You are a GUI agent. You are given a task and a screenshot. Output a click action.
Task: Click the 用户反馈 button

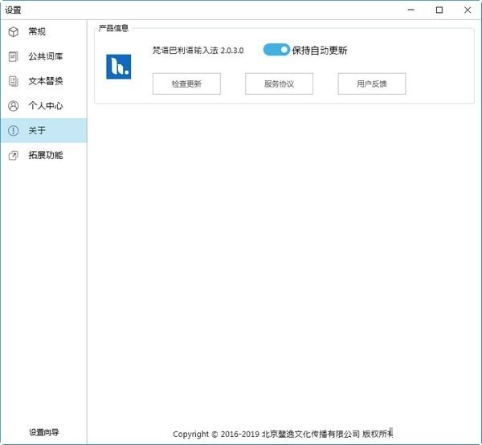371,84
